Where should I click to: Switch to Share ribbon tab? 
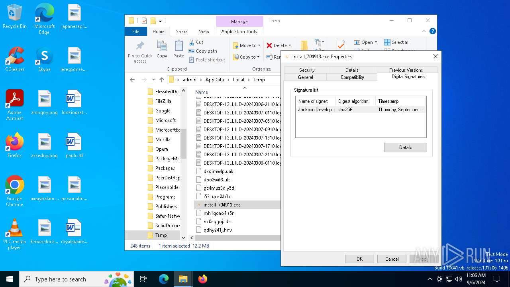[x=182, y=31]
